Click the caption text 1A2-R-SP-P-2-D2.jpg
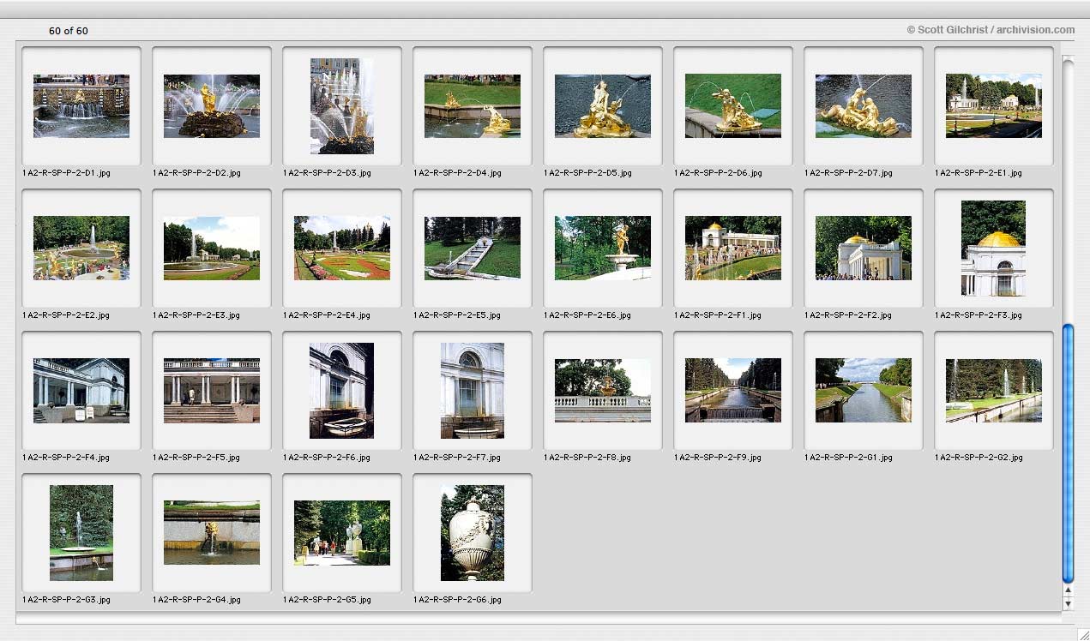1090x641 pixels. (196, 173)
